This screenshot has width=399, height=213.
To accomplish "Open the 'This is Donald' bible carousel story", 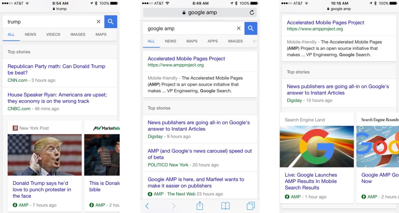I will click(x=104, y=186).
